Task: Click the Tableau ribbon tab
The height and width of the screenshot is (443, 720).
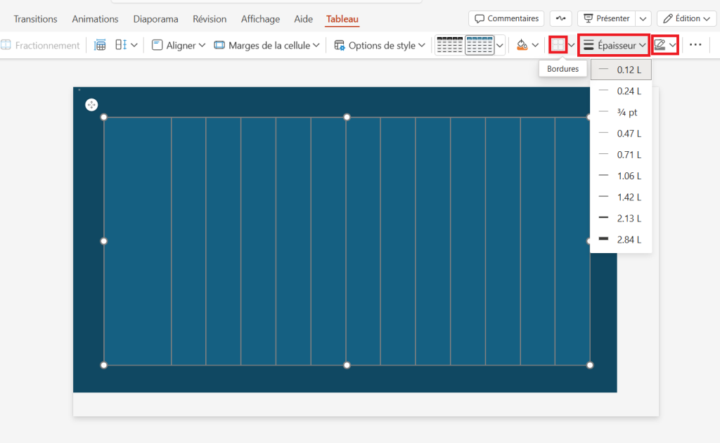Action: coord(342,19)
